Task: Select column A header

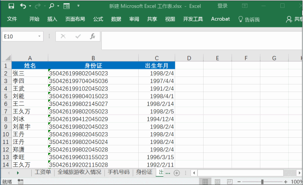Action: click(x=30, y=58)
